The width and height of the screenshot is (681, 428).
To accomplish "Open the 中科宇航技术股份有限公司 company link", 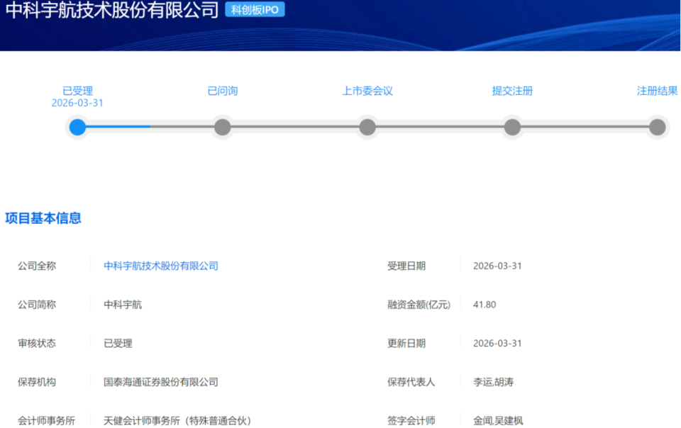I will 160,266.
